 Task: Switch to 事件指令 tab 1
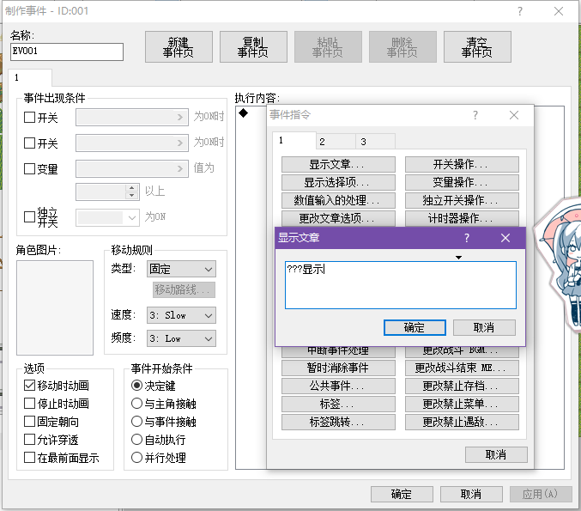[x=294, y=141]
